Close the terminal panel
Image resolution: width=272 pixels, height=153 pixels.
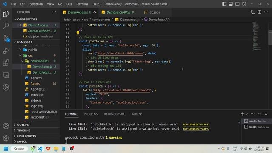[x=266, y=114]
